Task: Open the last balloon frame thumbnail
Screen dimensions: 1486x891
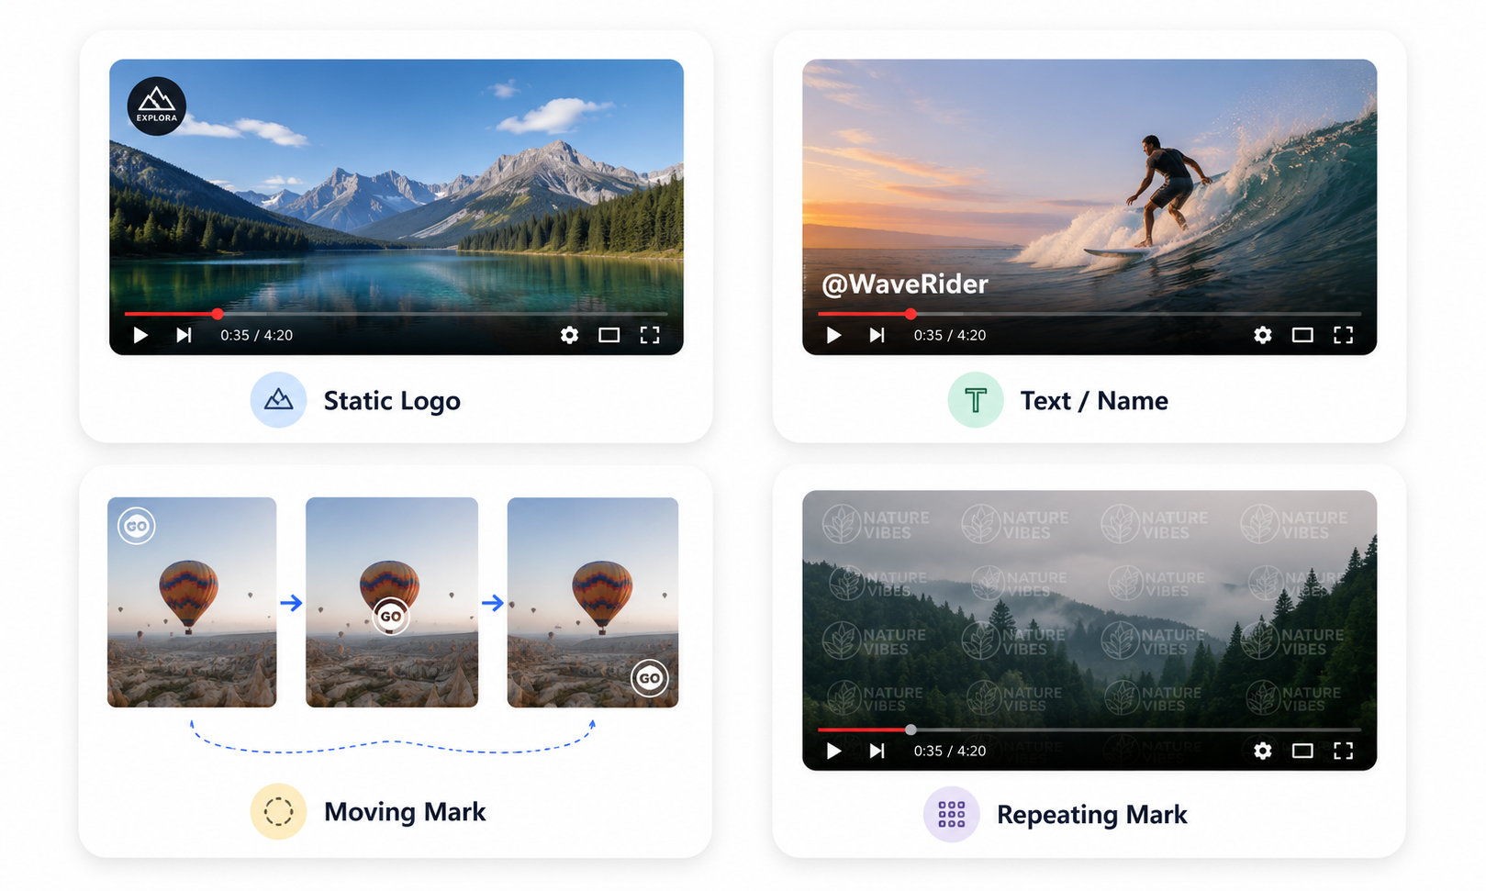Action: click(x=593, y=602)
